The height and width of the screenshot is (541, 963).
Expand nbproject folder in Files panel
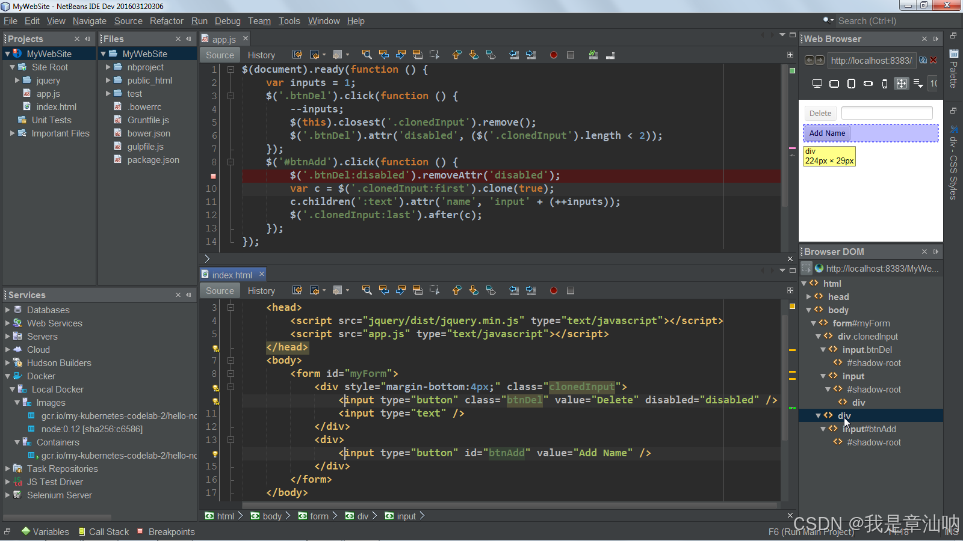point(108,67)
